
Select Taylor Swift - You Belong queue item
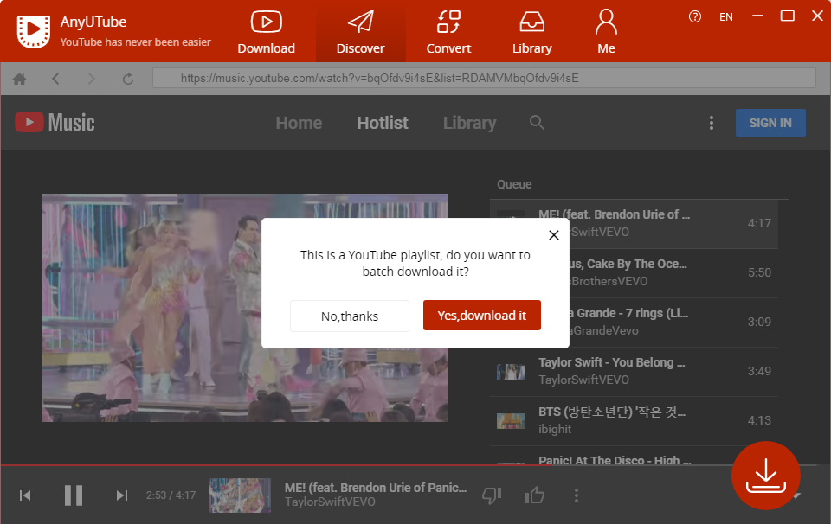tap(634, 372)
